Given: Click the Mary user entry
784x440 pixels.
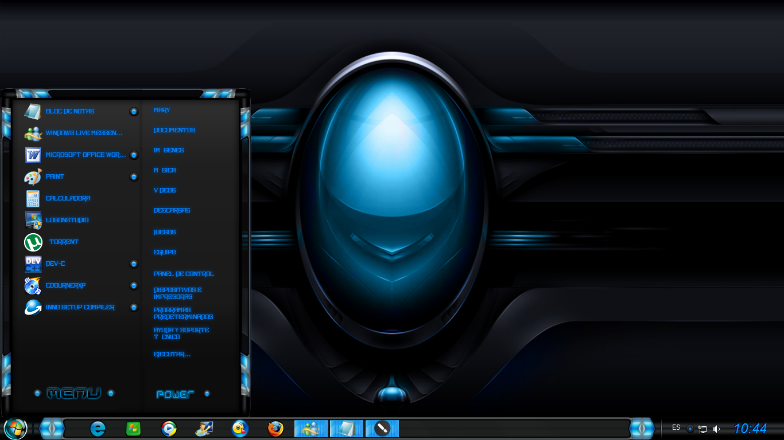Looking at the screenshot, I should 161,110.
